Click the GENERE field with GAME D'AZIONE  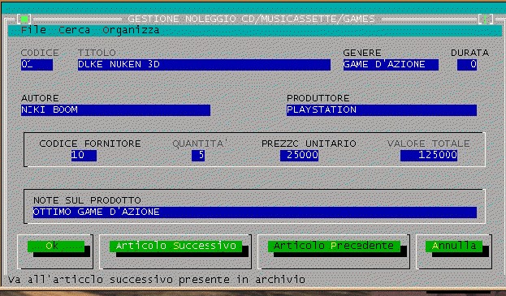pos(391,65)
